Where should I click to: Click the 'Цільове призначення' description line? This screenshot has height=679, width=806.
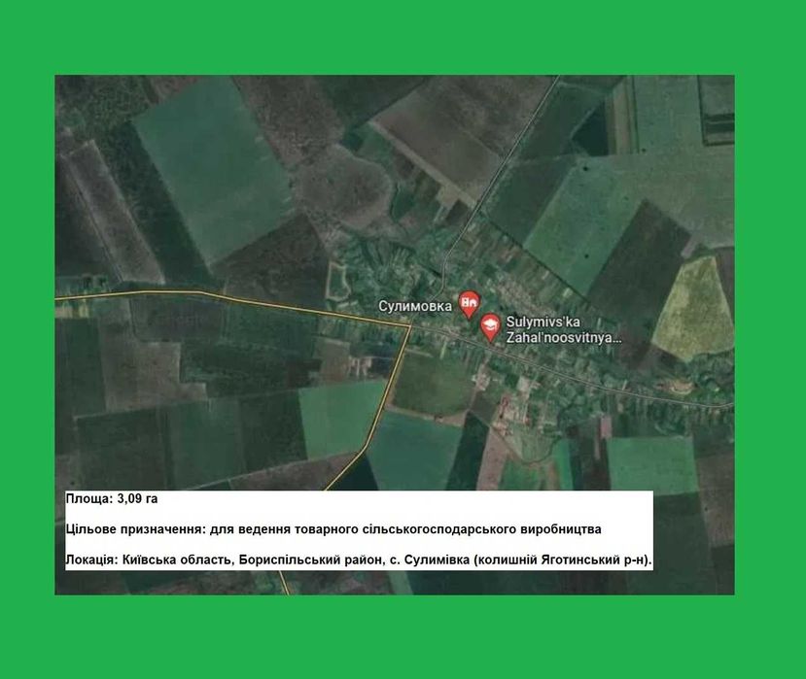333,529
